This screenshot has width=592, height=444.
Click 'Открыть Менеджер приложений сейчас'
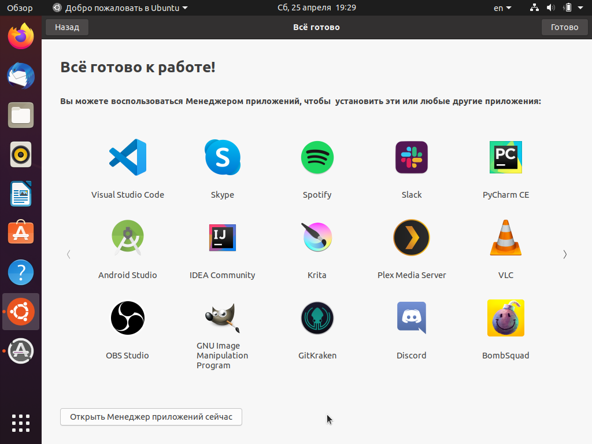point(151,417)
